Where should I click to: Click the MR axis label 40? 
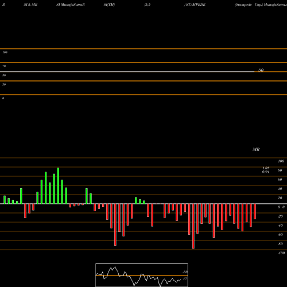point(280,189)
